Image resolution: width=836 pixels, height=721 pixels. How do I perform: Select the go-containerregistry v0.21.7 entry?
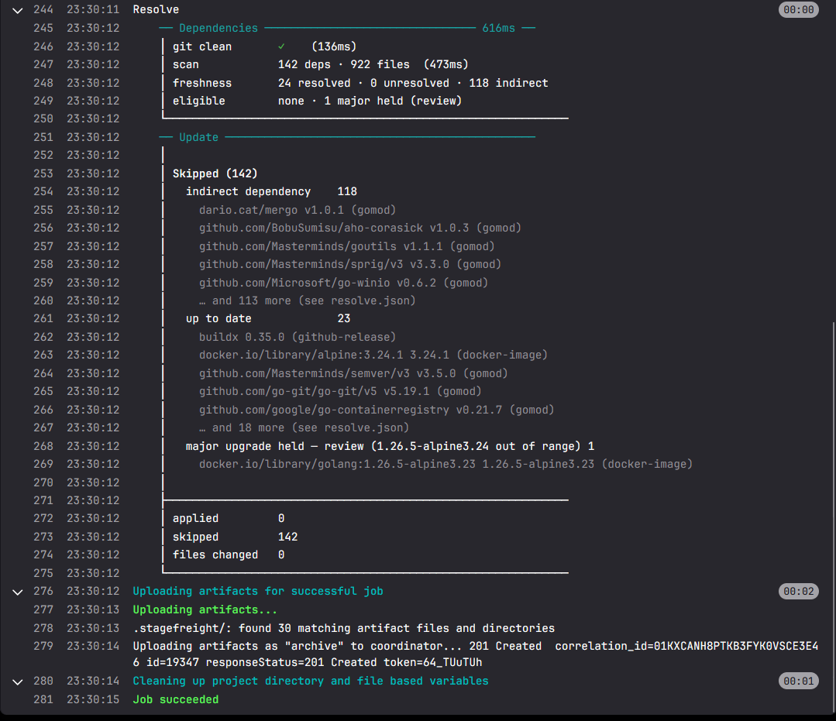click(377, 410)
